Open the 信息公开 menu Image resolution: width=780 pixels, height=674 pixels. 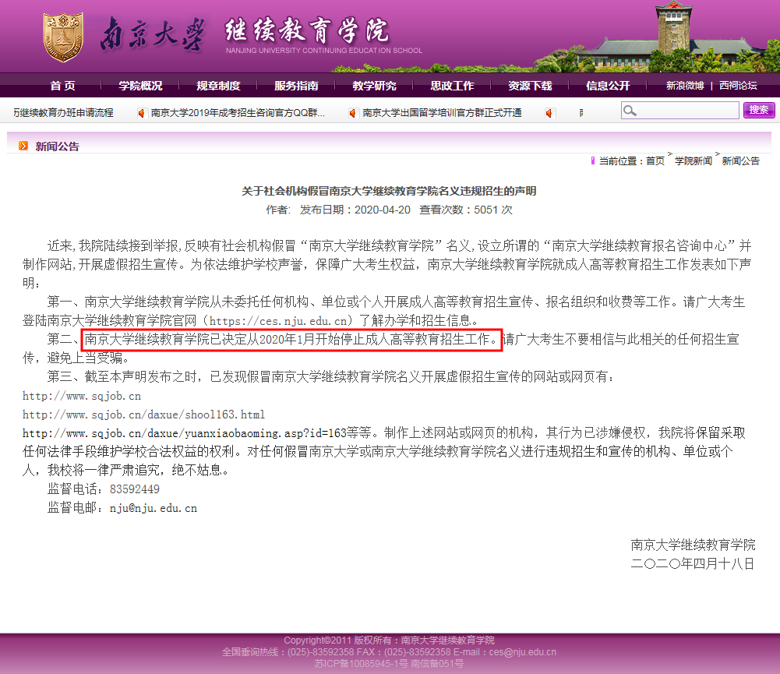coord(608,86)
